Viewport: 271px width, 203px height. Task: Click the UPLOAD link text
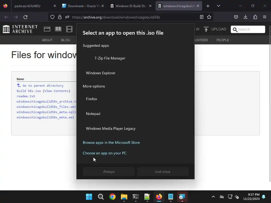[x=219, y=29]
